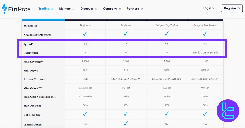Open the Trading menu
The width and height of the screenshot is (245, 128).
(46, 9)
